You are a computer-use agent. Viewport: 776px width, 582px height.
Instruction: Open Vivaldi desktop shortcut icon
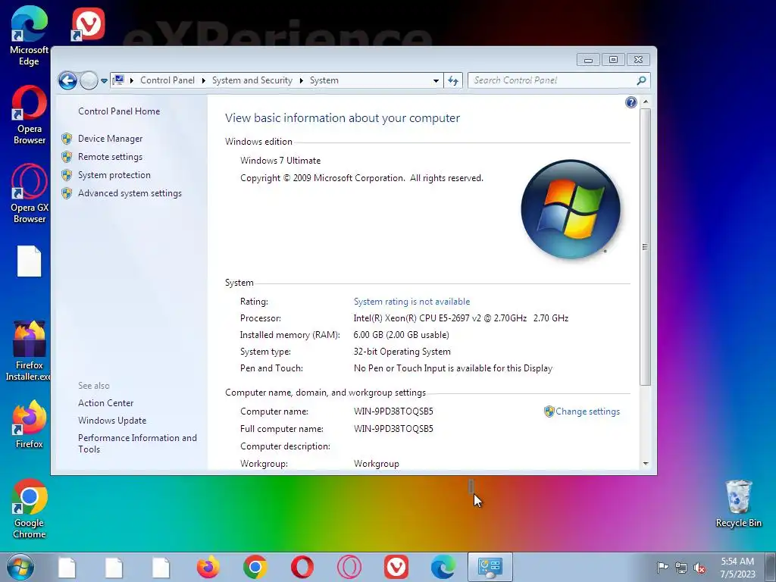coord(88,23)
